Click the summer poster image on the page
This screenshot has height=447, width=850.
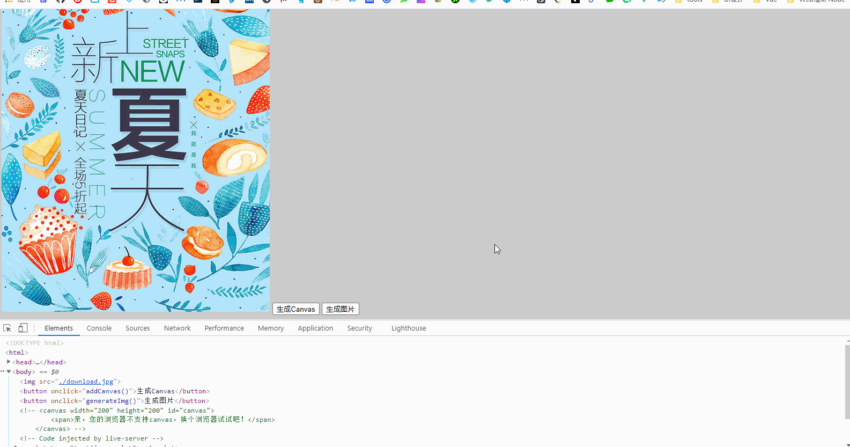click(x=136, y=160)
